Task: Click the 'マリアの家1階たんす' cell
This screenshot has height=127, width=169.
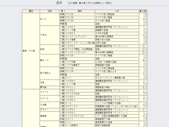Action: click(x=117, y=71)
